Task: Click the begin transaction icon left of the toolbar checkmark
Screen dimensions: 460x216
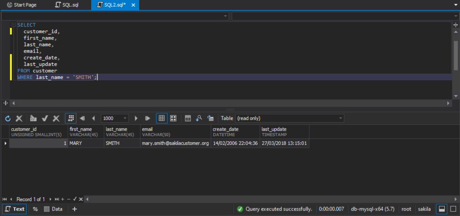Action: pos(33,119)
